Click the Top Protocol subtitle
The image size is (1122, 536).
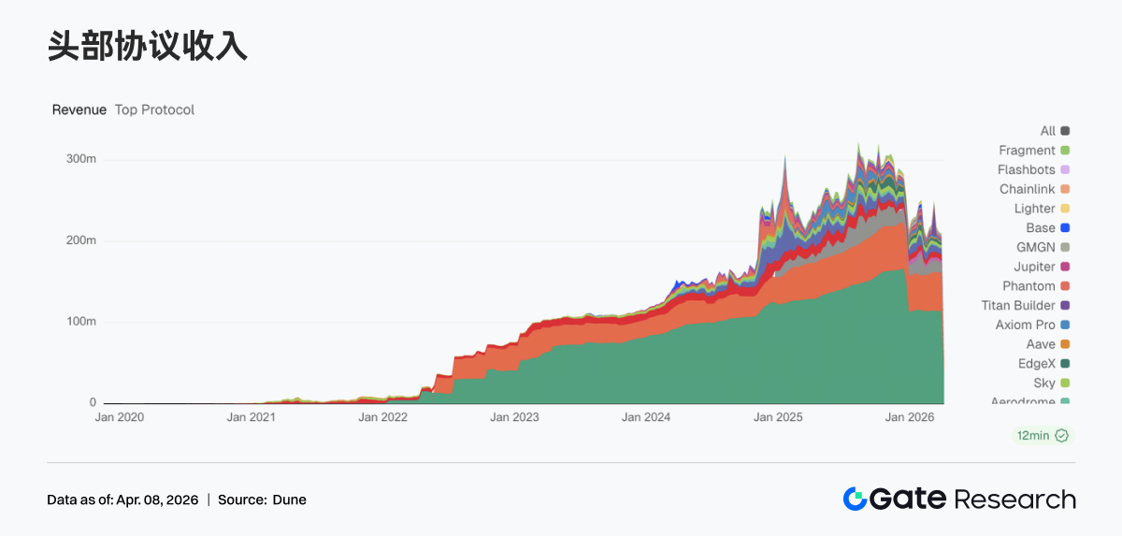(x=154, y=109)
